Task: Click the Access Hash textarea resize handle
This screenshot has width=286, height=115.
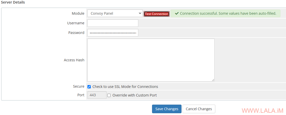Action: coord(213,80)
